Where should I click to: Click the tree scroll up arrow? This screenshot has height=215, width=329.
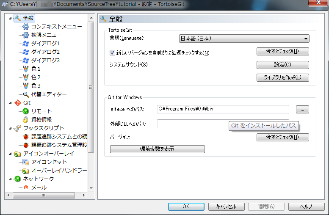91,18
